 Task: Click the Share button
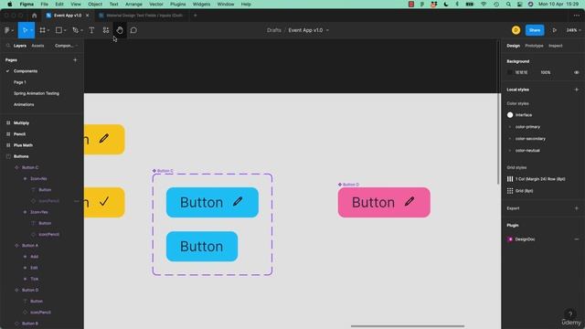[x=534, y=30]
